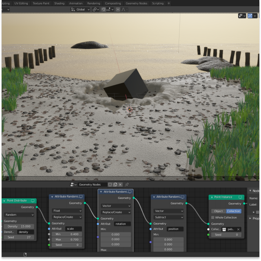Click the Density value field
The width and height of the screenshot is (261, 261).
click(x=19, y=226)
